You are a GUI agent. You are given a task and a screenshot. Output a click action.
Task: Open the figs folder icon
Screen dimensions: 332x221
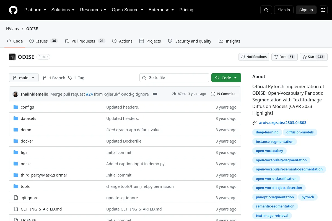(16, 152)
